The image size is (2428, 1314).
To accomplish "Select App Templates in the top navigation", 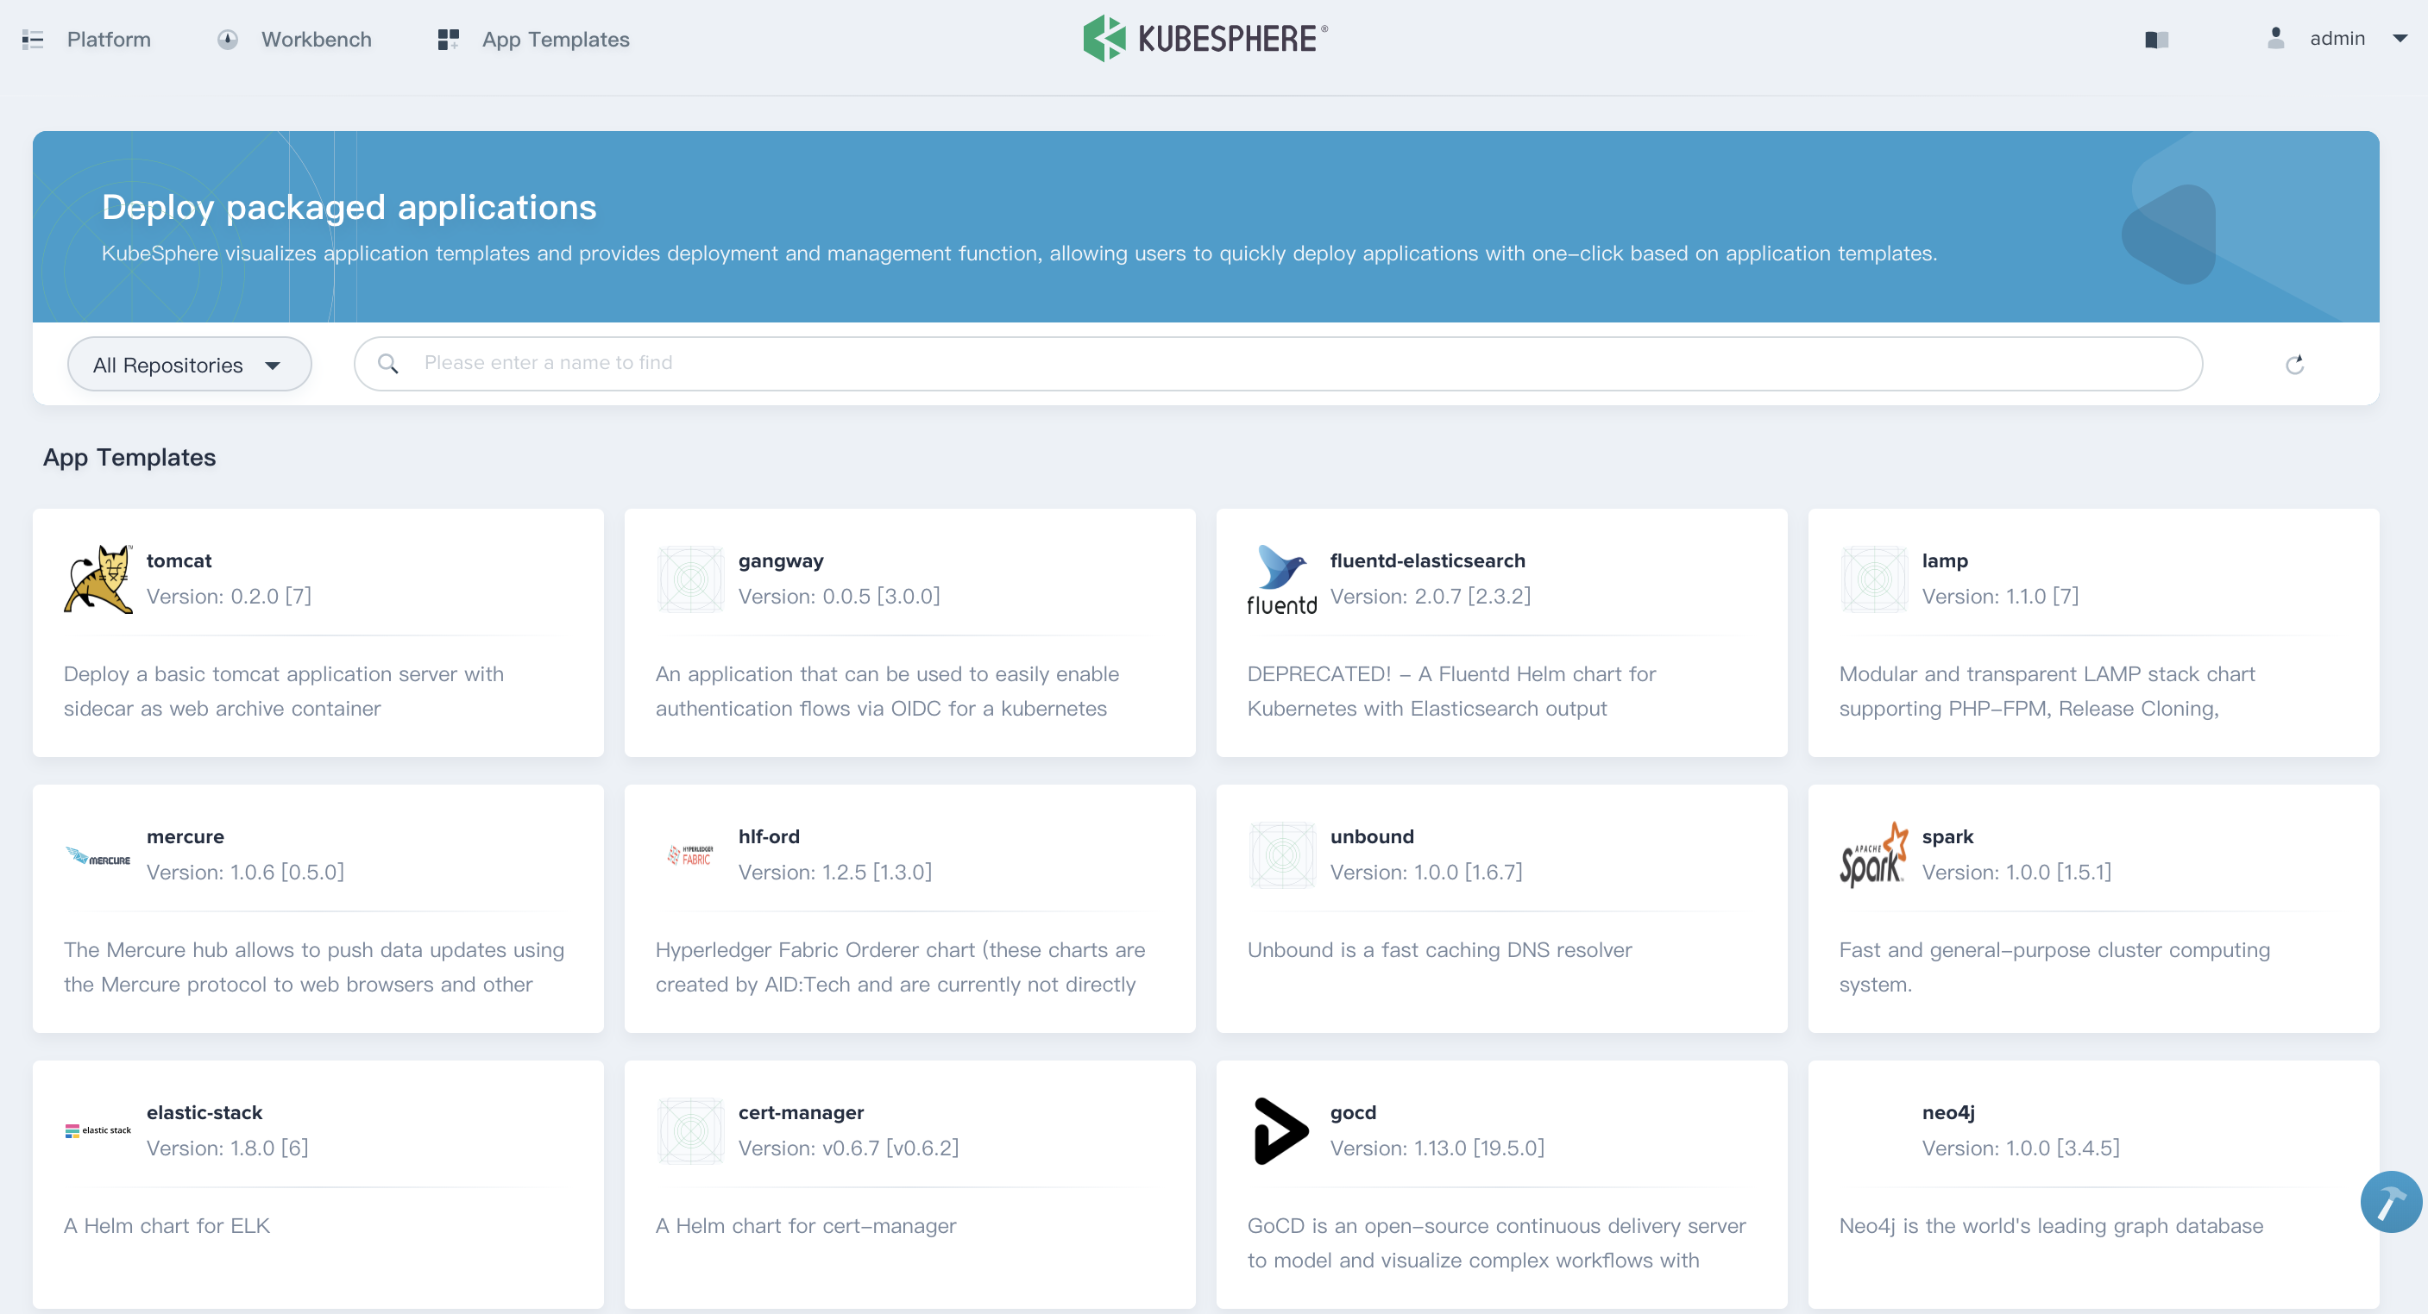I will pos(557,40).
